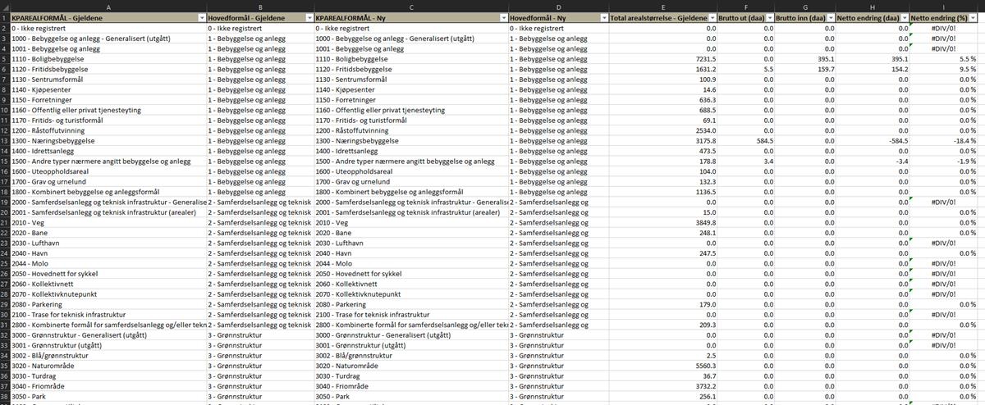The height and width of the screenshot is (405, 985).
Task: Open filter dropdown for Total arealstørrelse column
Action: tap(714, 17)
